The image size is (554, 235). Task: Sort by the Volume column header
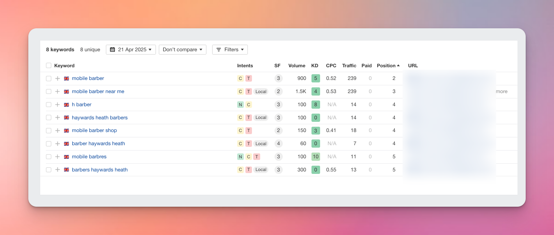[x=297, y=66]
